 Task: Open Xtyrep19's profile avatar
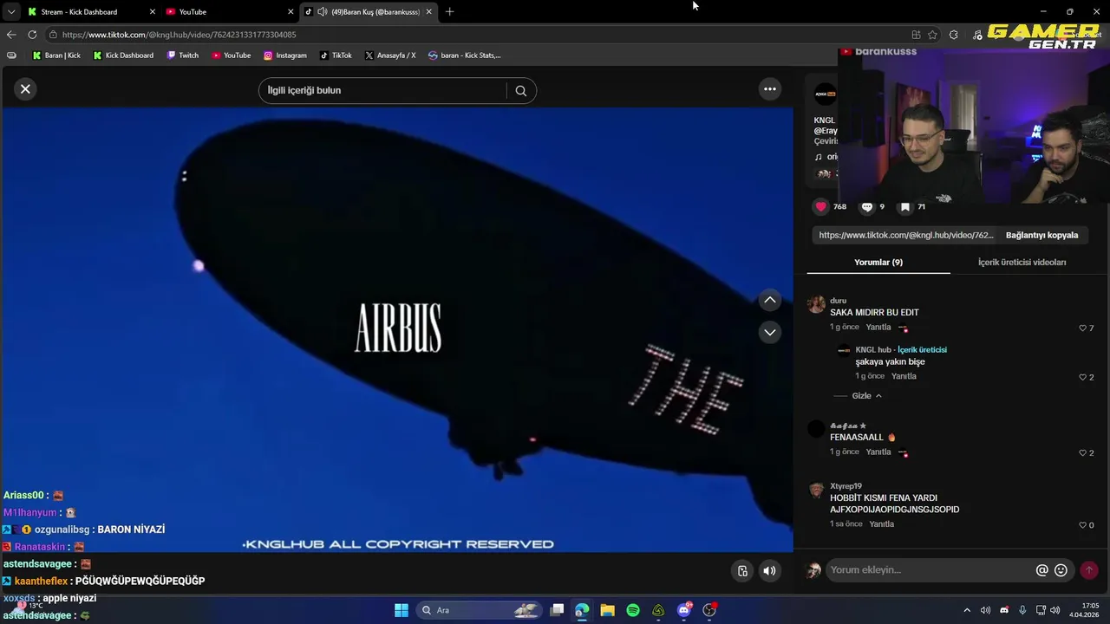click(x=816, y=490)
